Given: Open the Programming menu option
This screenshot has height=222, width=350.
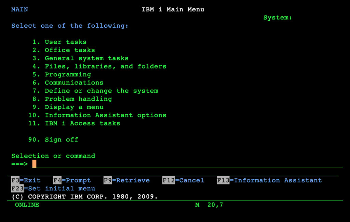Looking at the screenshot, I should pyautogui.click(x=68, y=75).
